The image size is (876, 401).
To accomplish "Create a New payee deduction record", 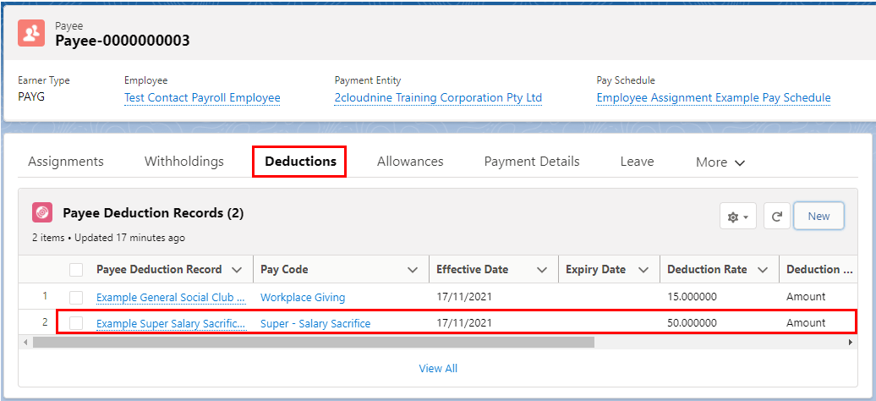I will point(819,217).
